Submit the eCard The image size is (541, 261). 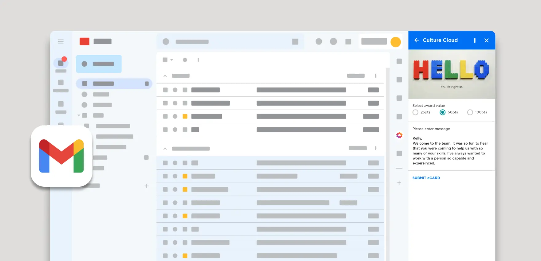[426, 178]
